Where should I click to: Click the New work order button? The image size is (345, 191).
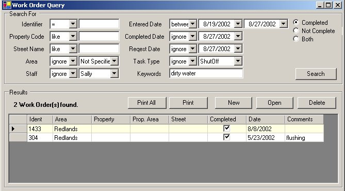point(234,103)
